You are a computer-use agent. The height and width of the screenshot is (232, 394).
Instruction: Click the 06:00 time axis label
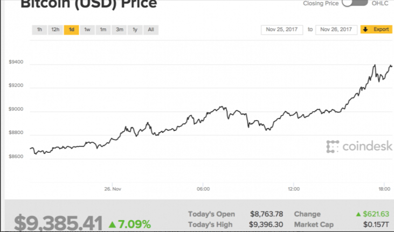[x=203, y=189]
